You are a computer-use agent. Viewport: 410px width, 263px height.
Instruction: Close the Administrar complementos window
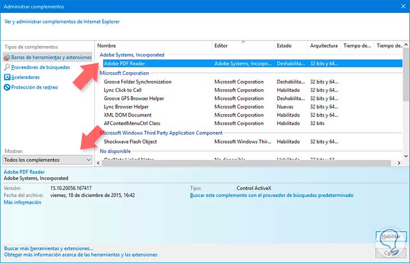pyautogui.click(x=403, y=7)
